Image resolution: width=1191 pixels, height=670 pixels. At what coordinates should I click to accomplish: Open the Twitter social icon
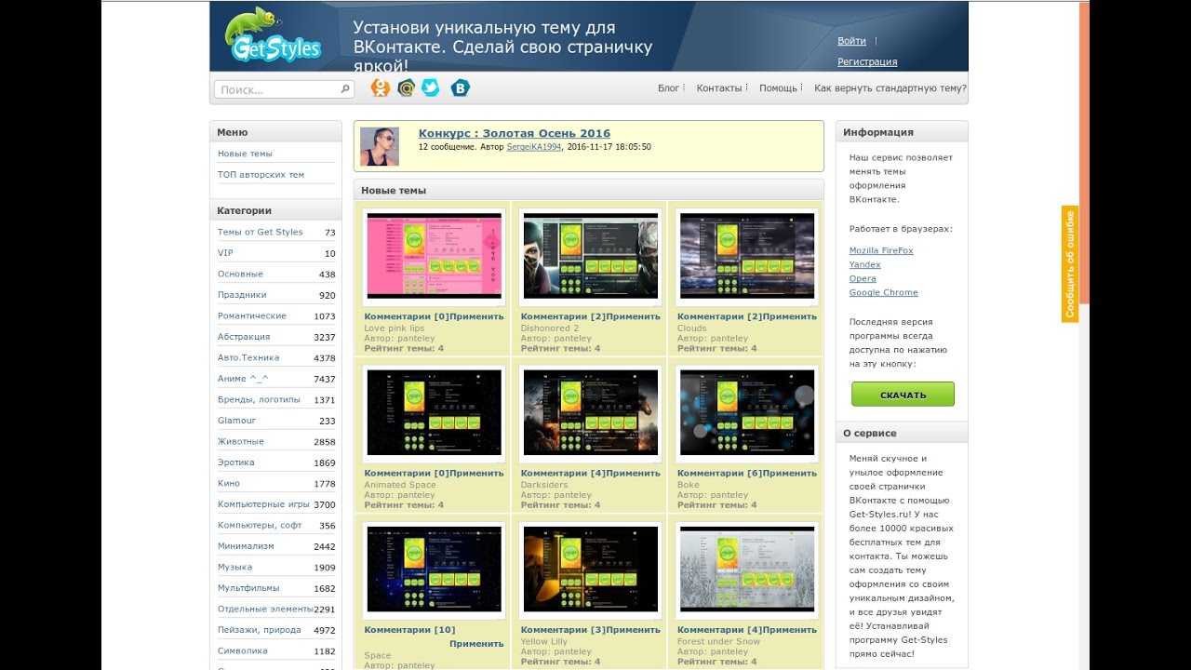point(431,87)
